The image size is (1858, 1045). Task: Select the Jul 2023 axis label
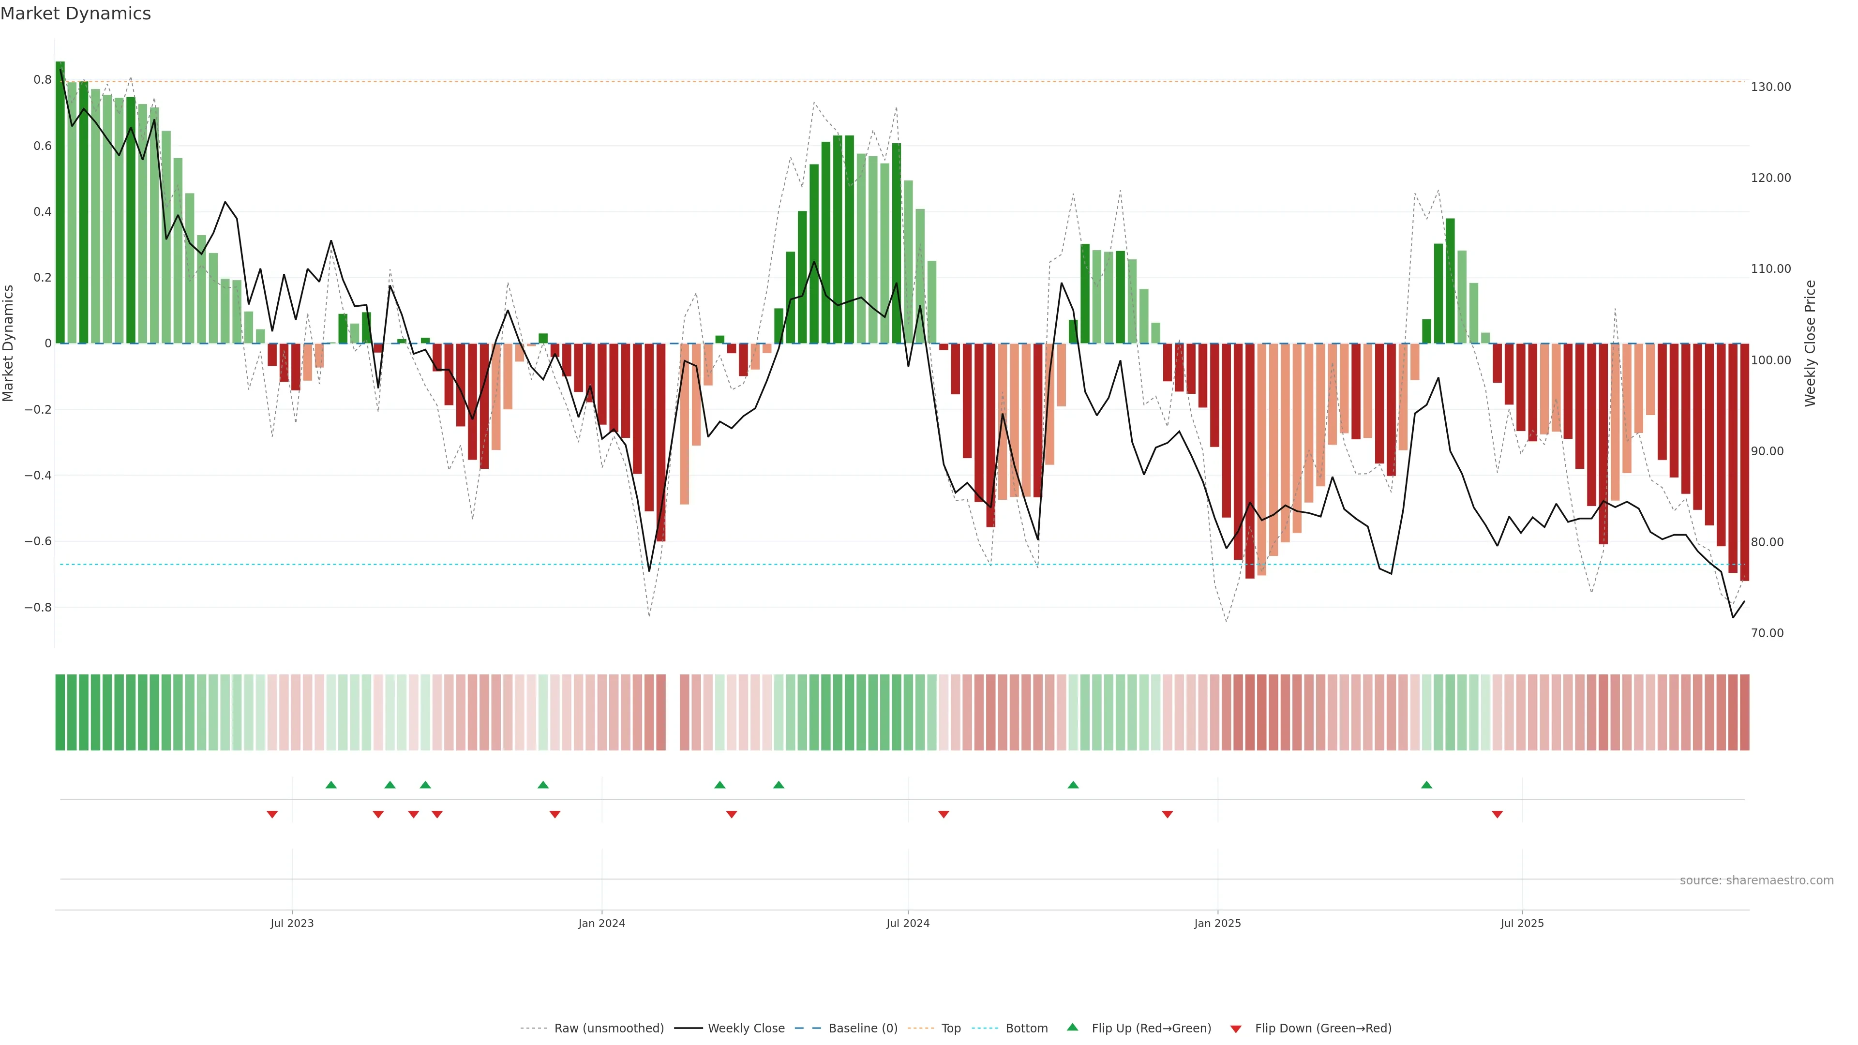[292, 923]
